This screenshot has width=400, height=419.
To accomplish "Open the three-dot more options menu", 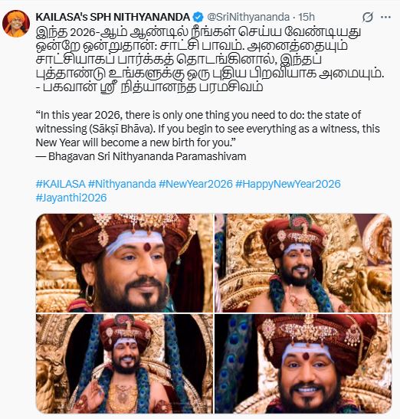I will coord(385,17).
